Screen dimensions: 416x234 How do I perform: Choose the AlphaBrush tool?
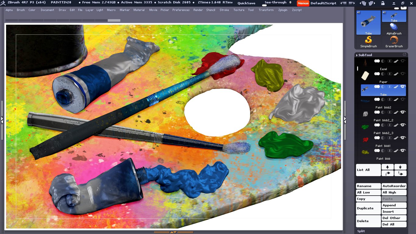394,28
